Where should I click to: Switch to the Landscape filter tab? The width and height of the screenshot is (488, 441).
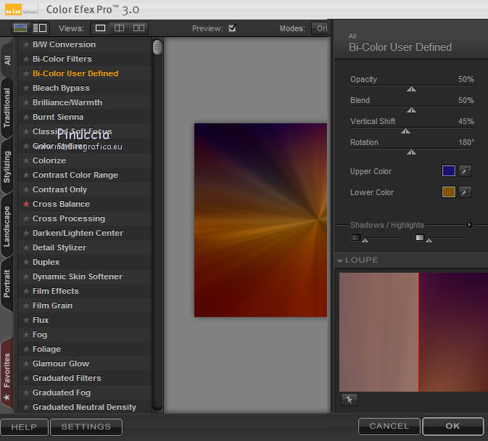pos(7,226)
